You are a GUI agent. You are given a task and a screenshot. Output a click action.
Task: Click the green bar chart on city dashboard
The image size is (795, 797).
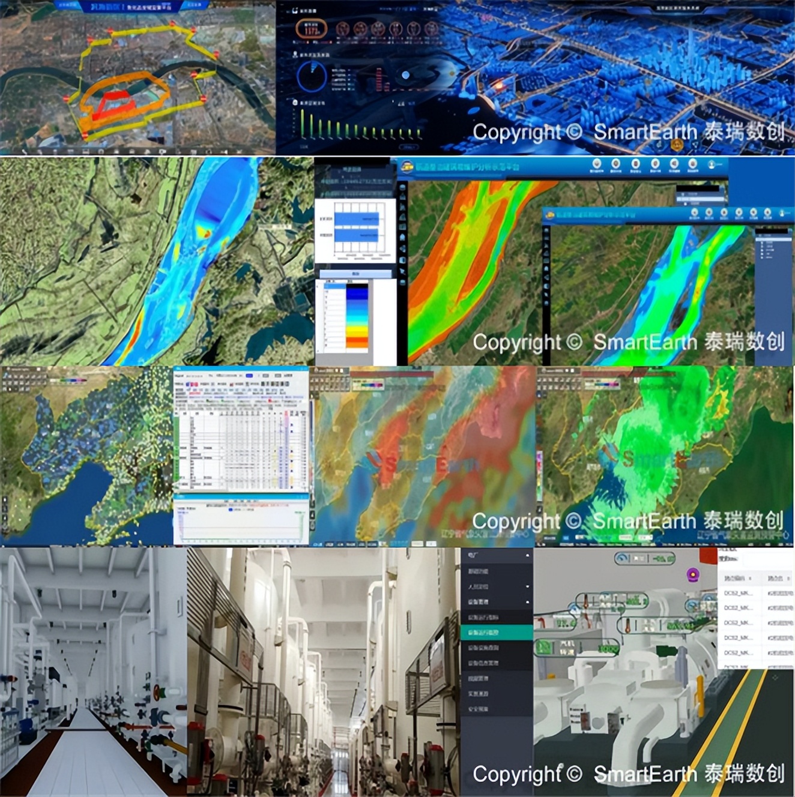tap(360, 124)
